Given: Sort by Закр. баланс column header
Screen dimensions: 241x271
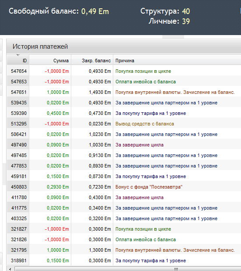Looking at the screenshot, I should coord(92,61).
